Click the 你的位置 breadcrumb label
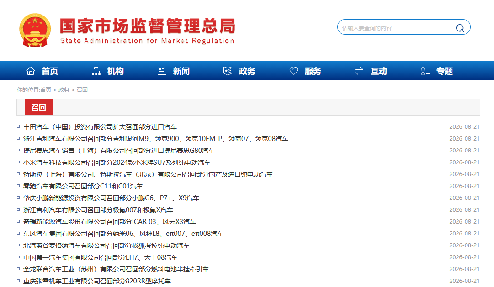 [28, 90]
